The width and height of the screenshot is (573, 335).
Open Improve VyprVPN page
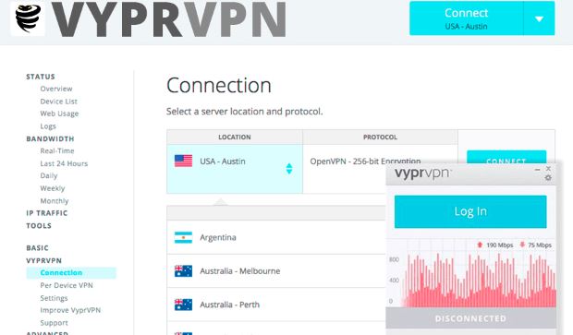point(70,310)
